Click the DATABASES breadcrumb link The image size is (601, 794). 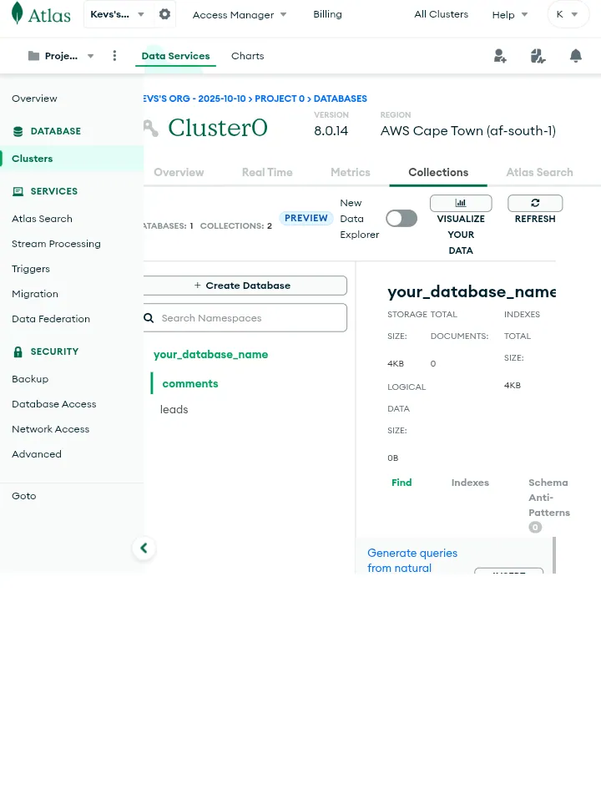tap(341, 99)
